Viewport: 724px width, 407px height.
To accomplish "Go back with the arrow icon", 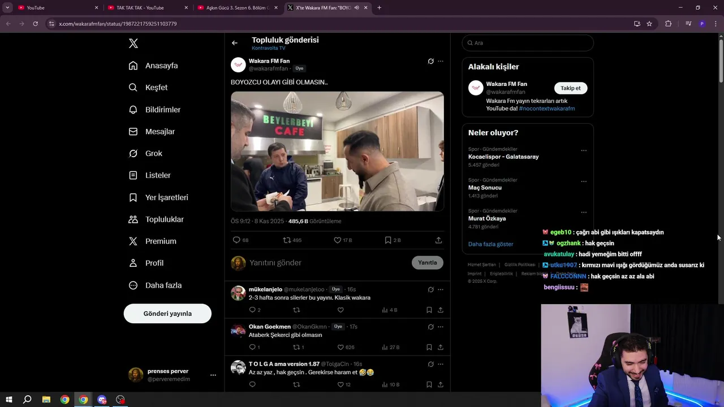I will pos(235,43).
